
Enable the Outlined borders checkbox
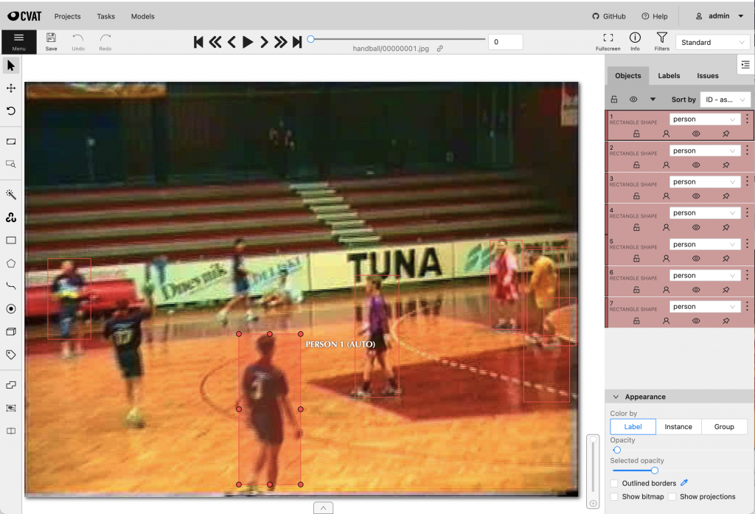tap(615, 483)
